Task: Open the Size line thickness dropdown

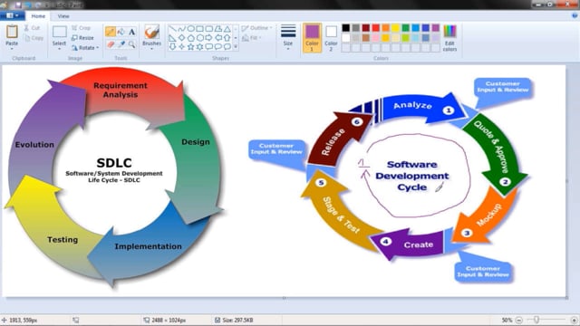Action: click(288, 37)
